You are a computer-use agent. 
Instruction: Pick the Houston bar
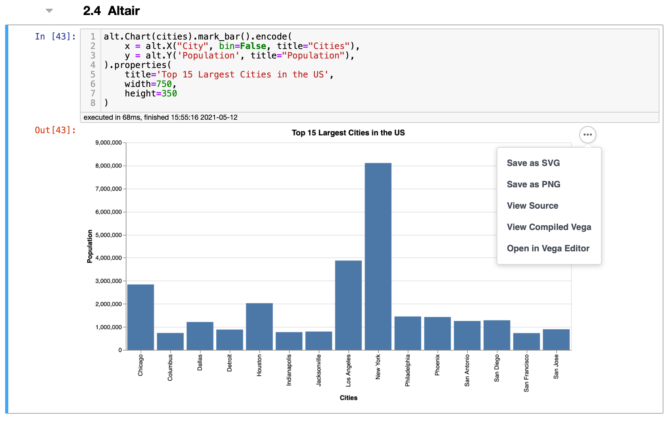tap(259, 326)
